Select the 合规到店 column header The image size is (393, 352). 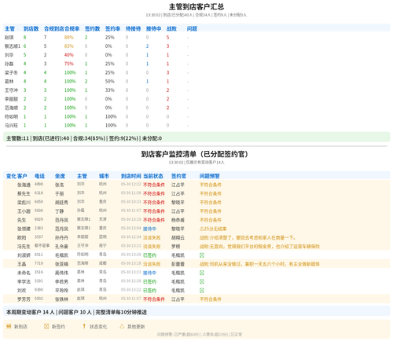coord(54,28)
